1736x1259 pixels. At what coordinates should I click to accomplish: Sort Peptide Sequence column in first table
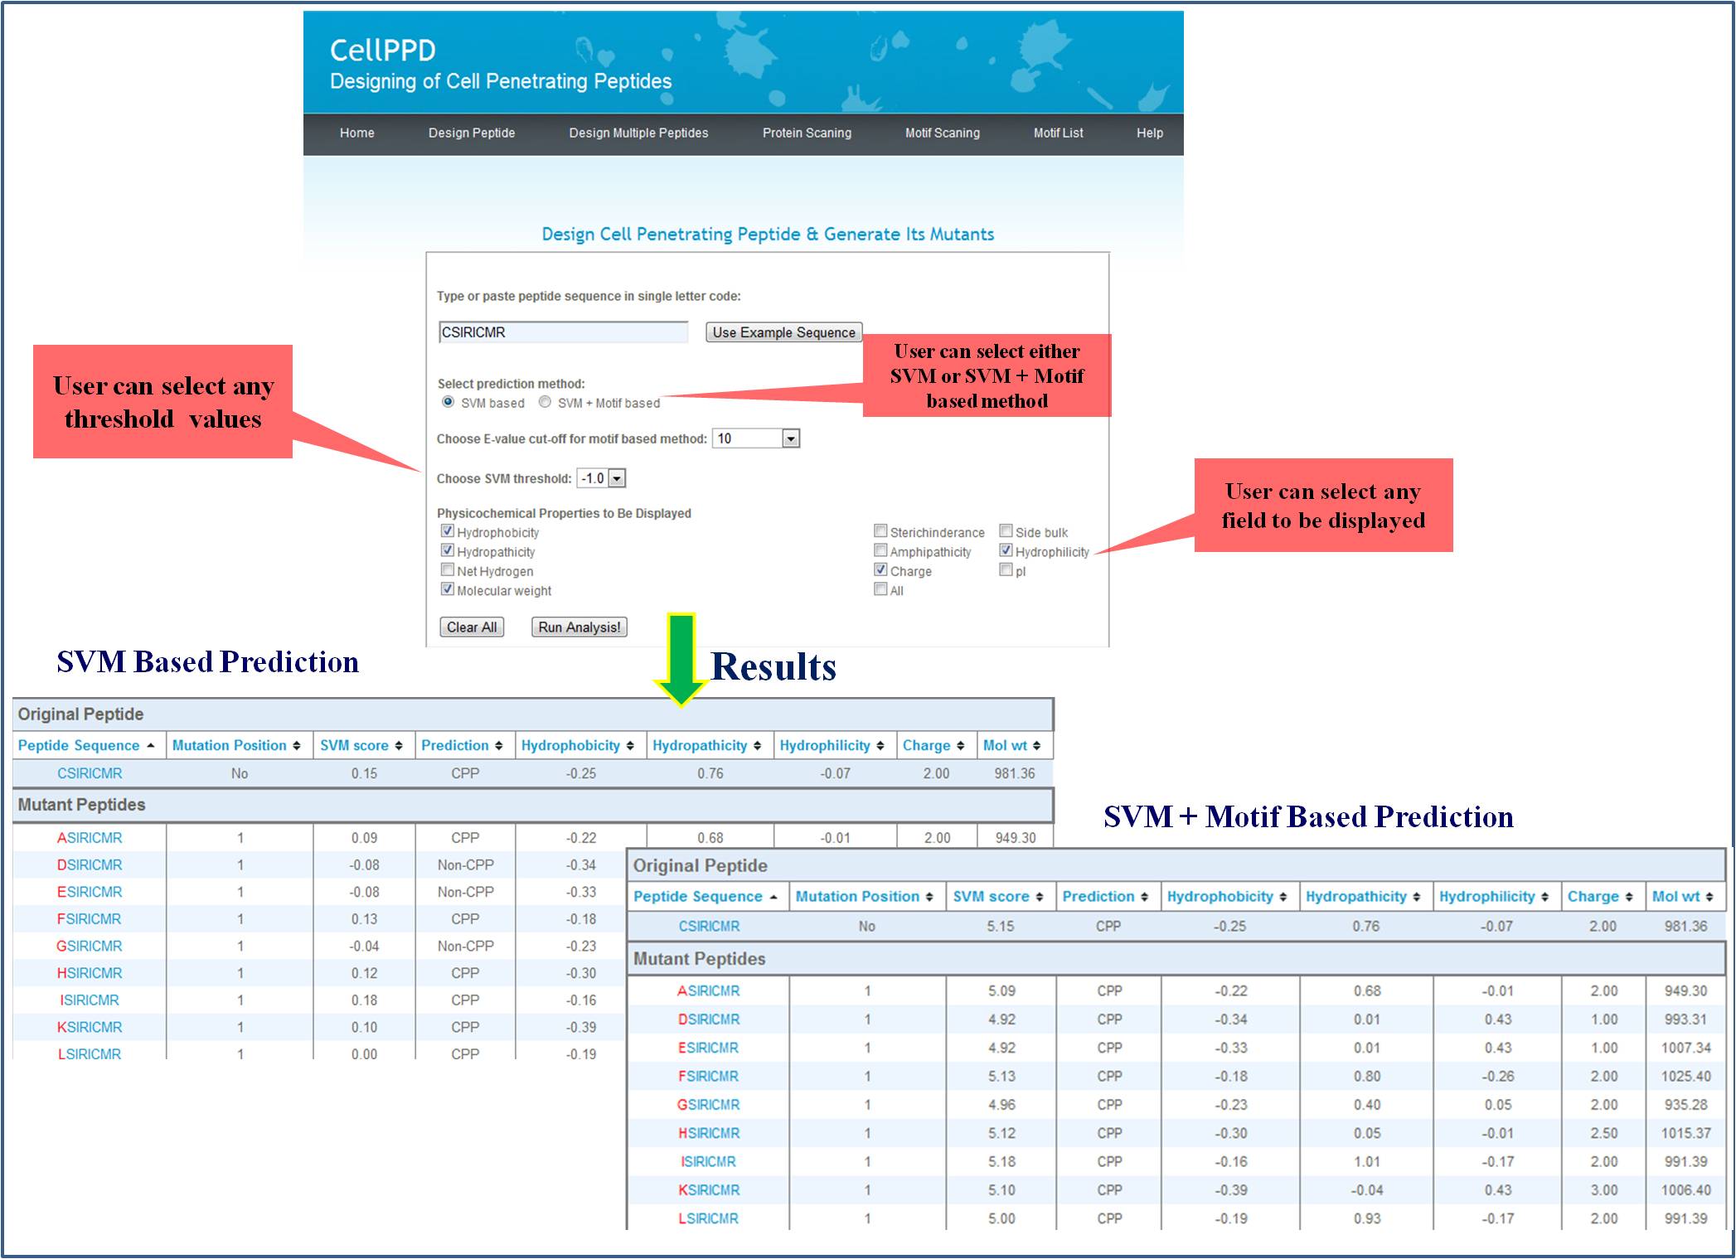coord(150,746)
